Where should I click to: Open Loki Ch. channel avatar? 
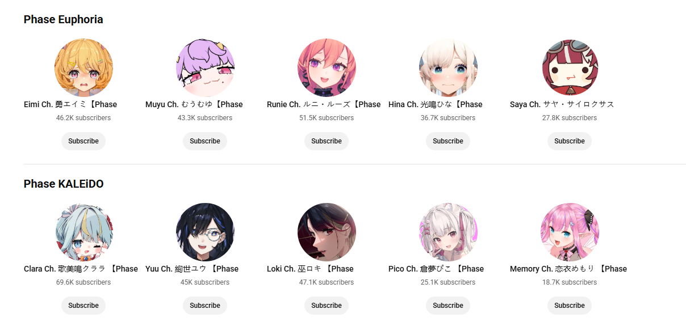327,232
